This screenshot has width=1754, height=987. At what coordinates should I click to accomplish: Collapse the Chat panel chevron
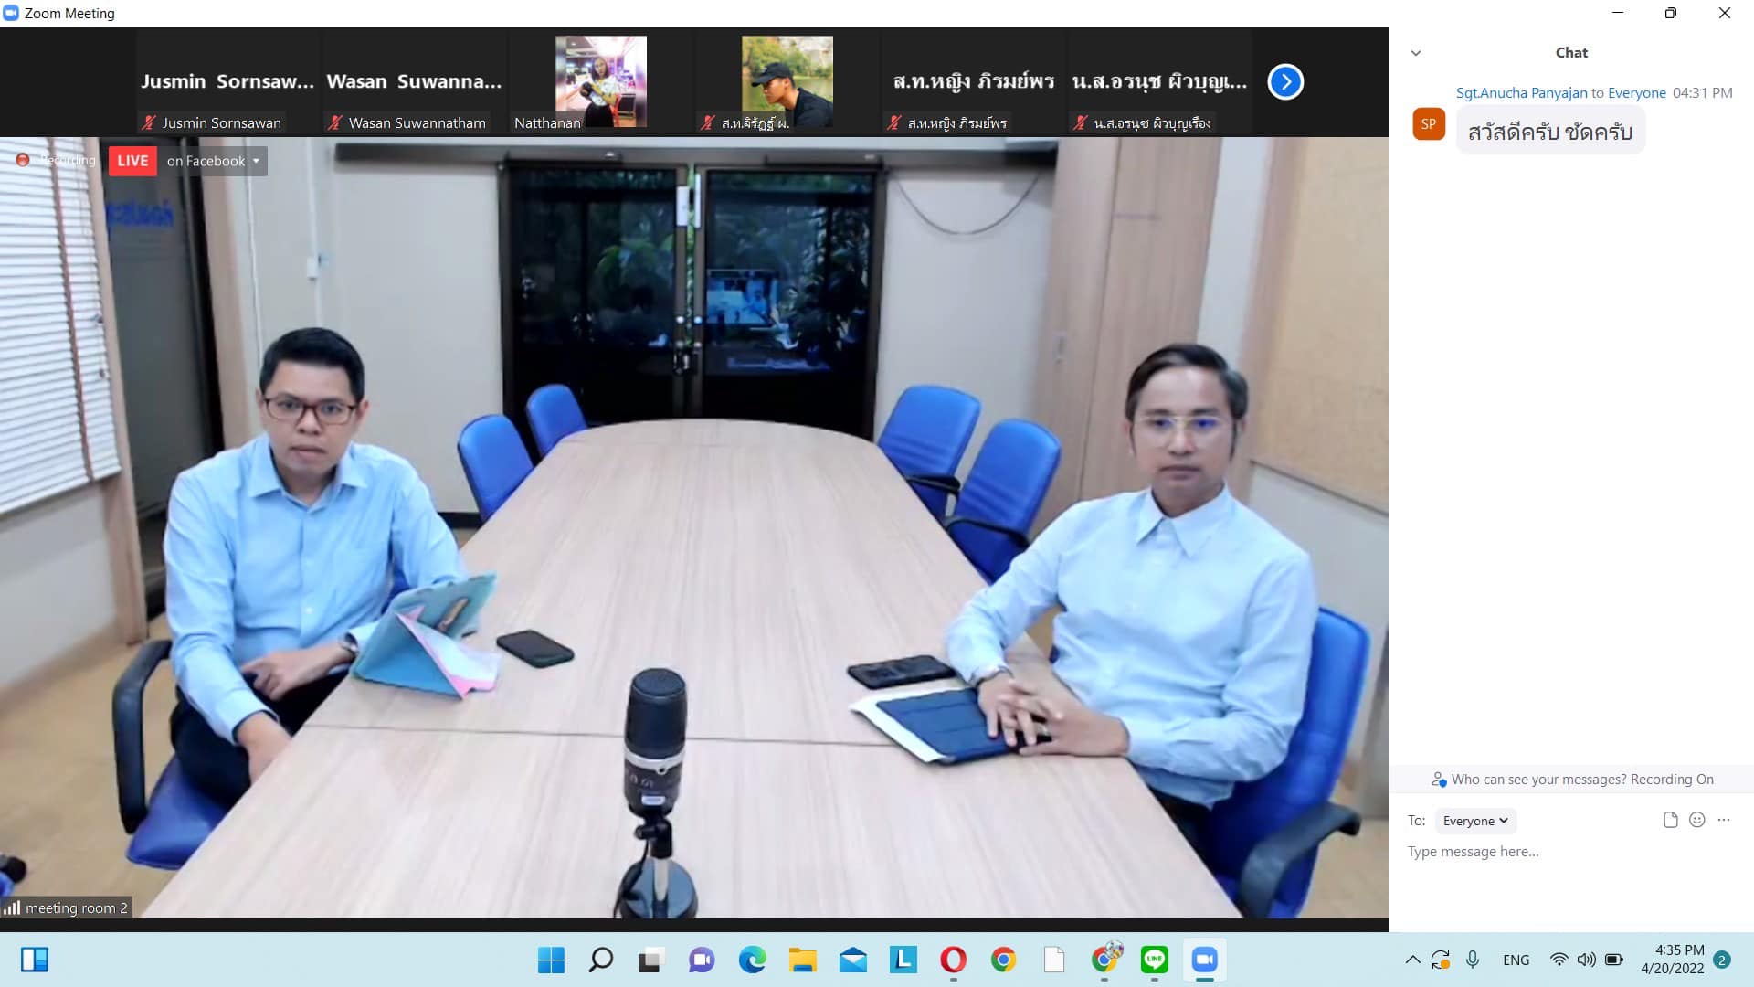click(x=1416, y=53)
